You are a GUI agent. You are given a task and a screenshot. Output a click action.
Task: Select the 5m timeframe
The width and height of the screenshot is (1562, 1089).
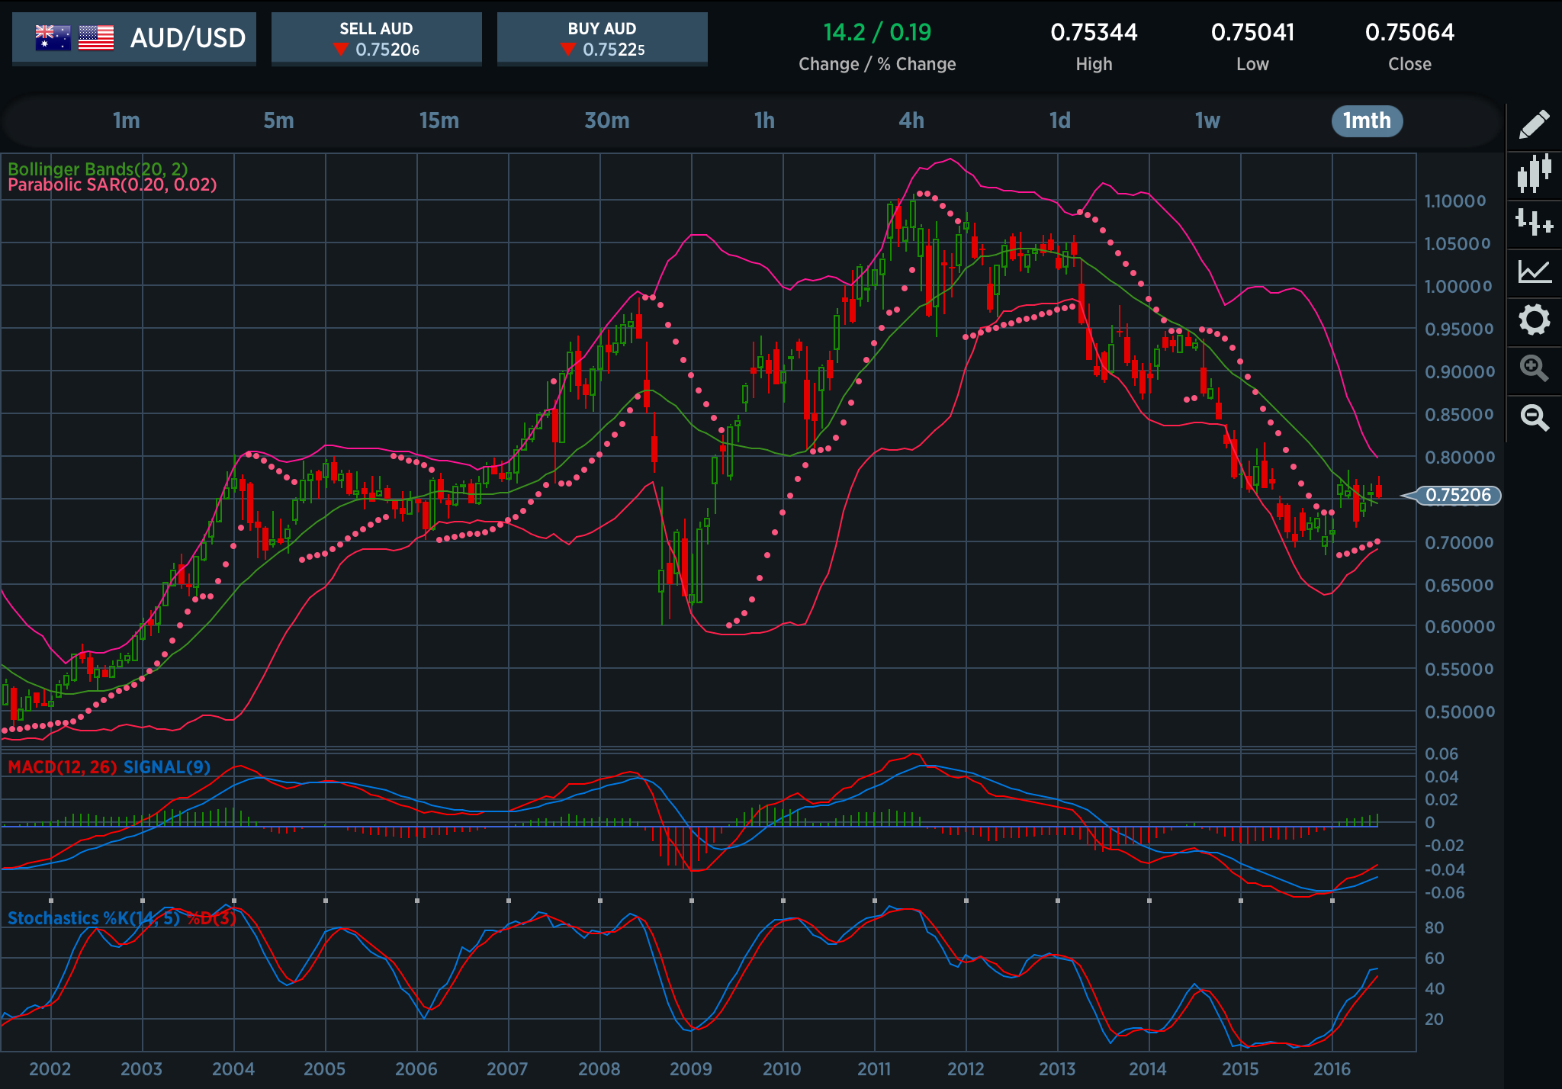click(x=278, y=120)
